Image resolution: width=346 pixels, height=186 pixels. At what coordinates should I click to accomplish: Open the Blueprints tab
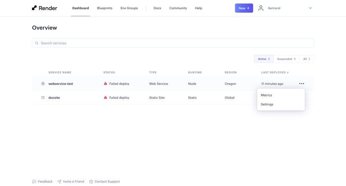[105, 8]
